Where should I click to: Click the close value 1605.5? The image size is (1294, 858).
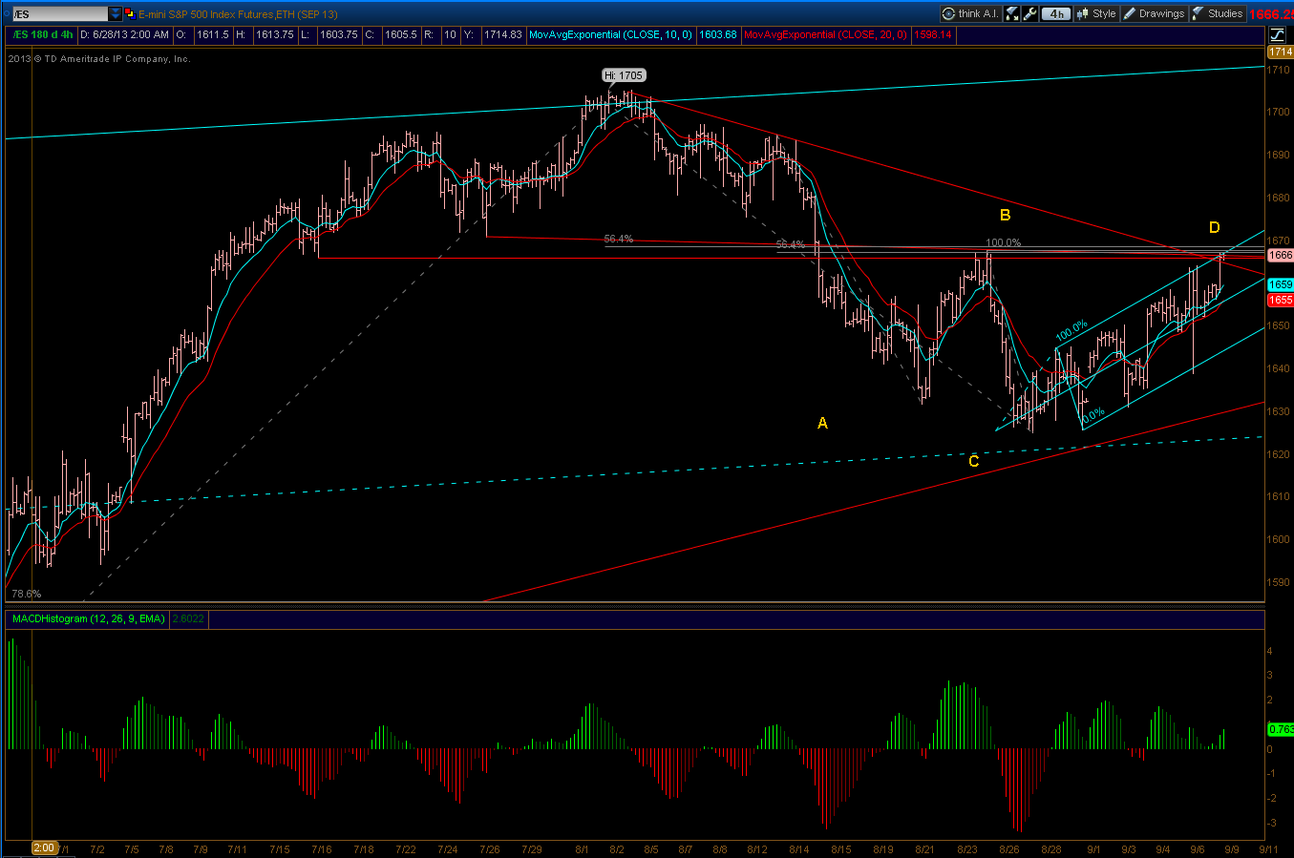click(400, 34)
